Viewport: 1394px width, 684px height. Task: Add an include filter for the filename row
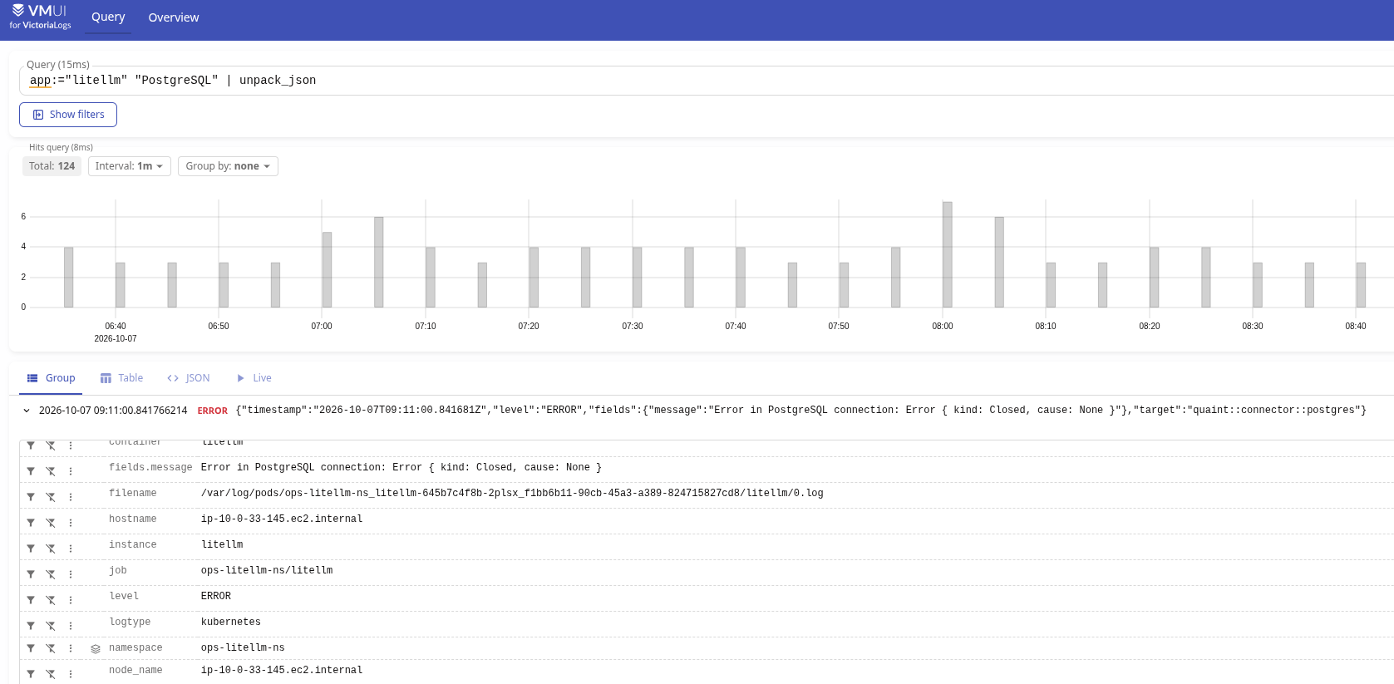[x=31, y=497]
